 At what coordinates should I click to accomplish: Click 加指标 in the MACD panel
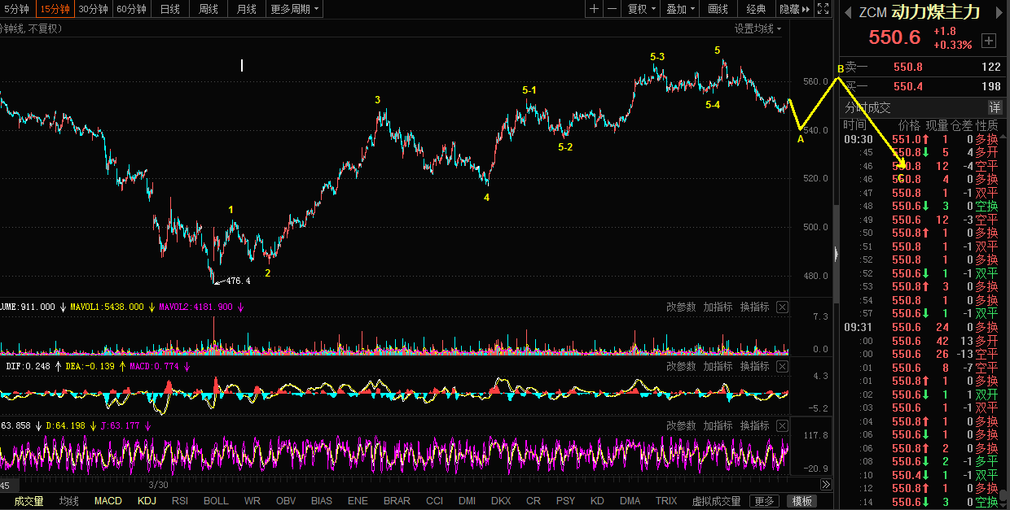[x=718, y=366]
